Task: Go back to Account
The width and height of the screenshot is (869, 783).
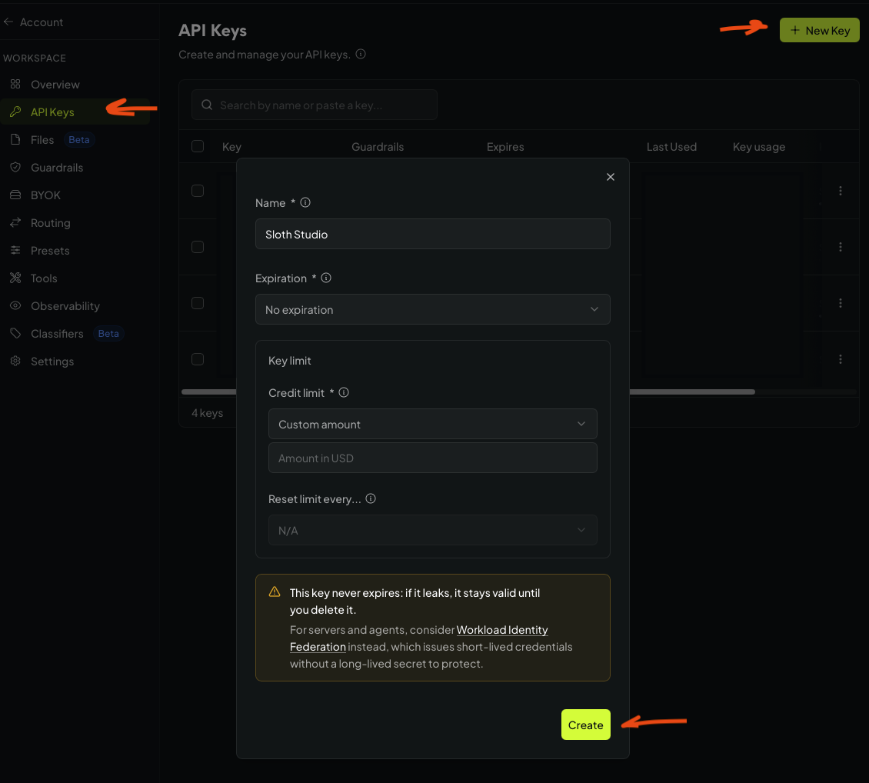Action: (x=33, y=22)
